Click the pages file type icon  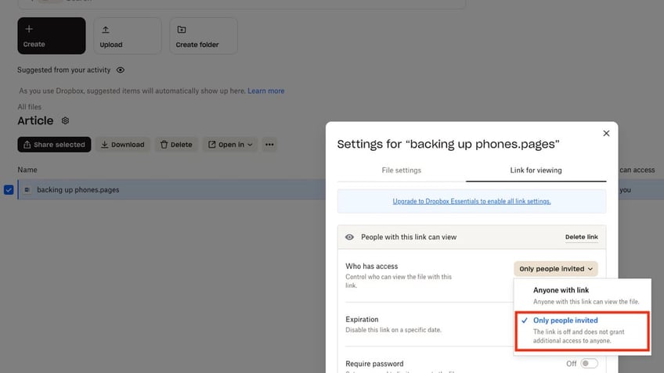pos(27,190)
